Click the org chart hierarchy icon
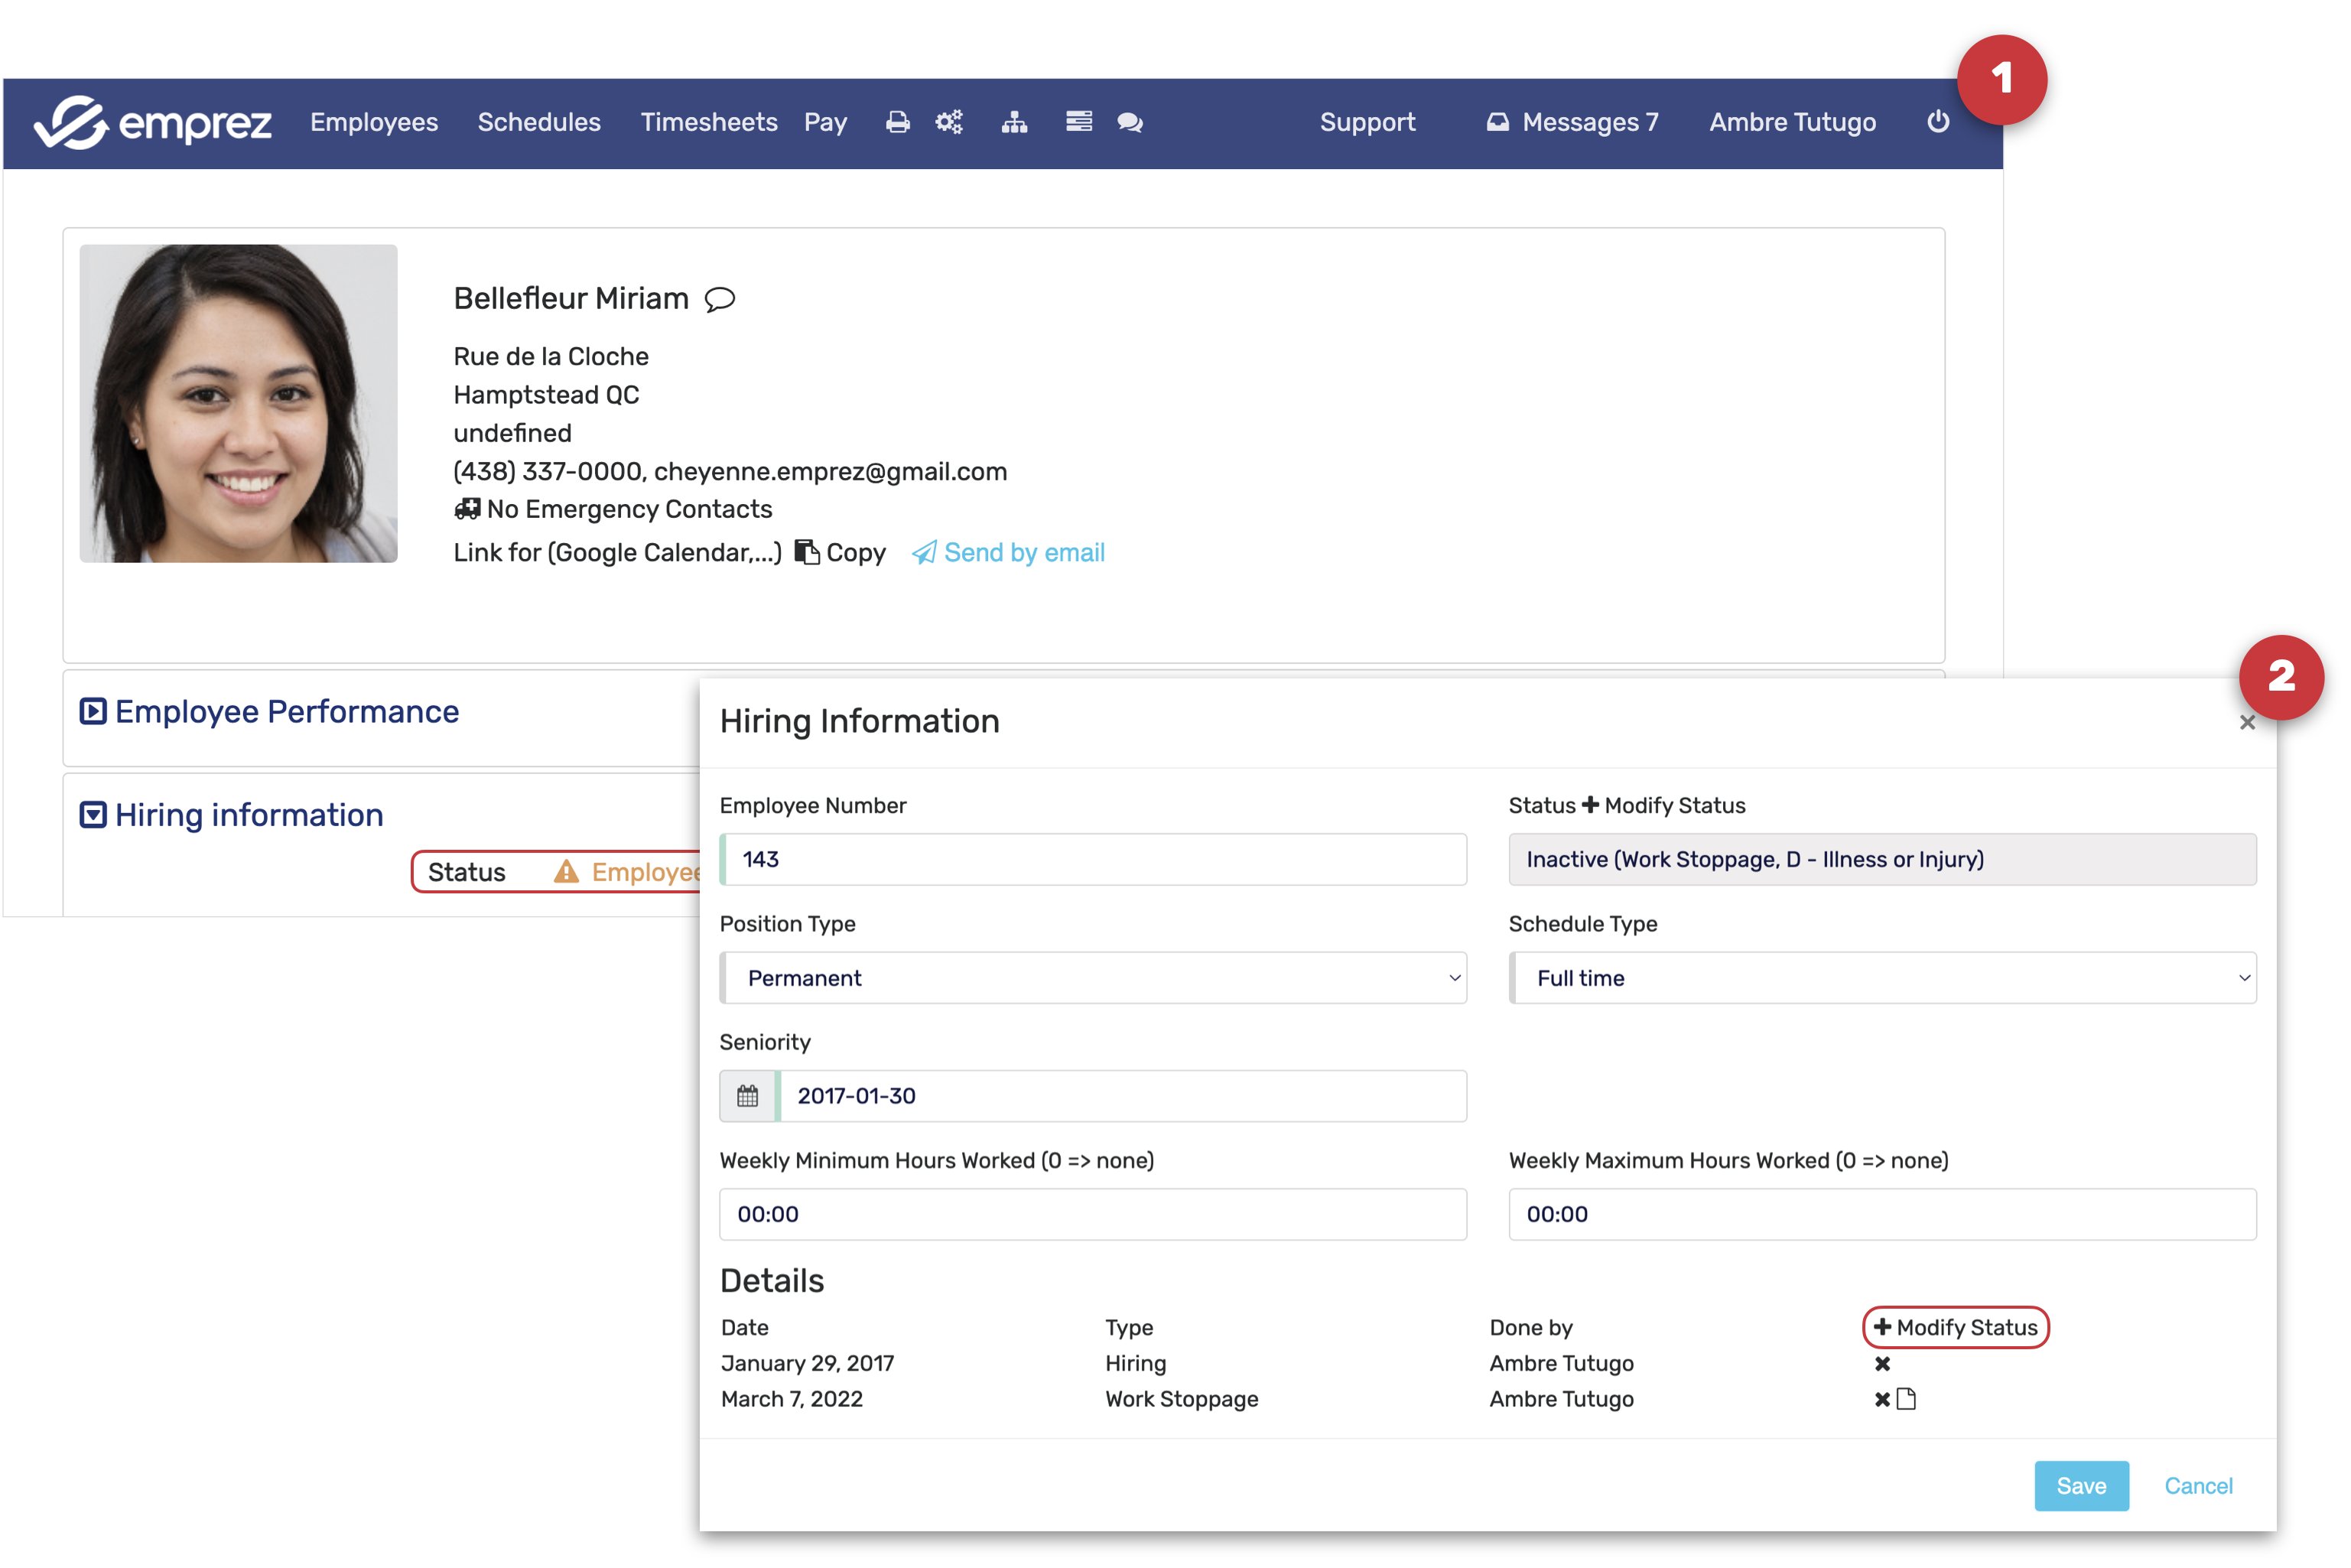Screen dimensions: 2351x1568 (1014, 122)
